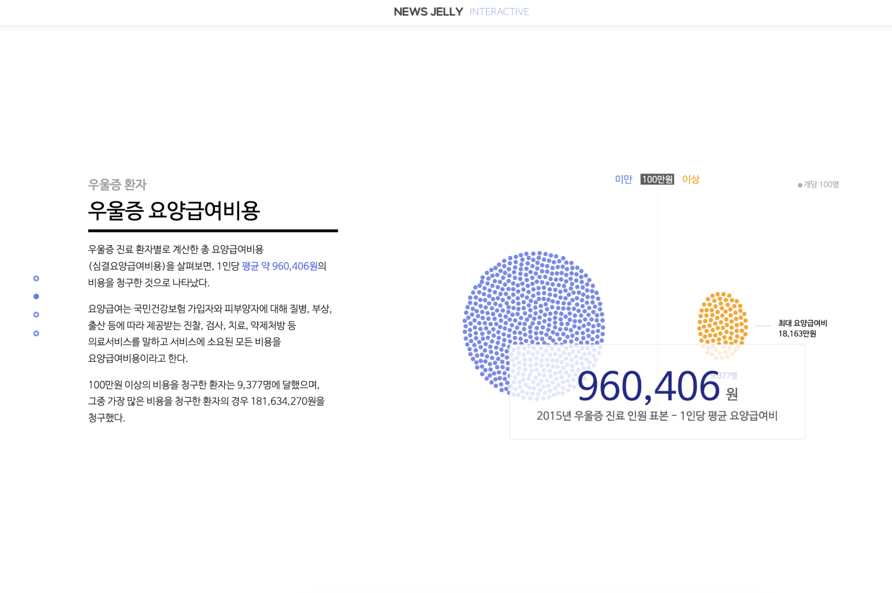
Task: Click the NEWS JELLY logo
Action: coord(428,12)
